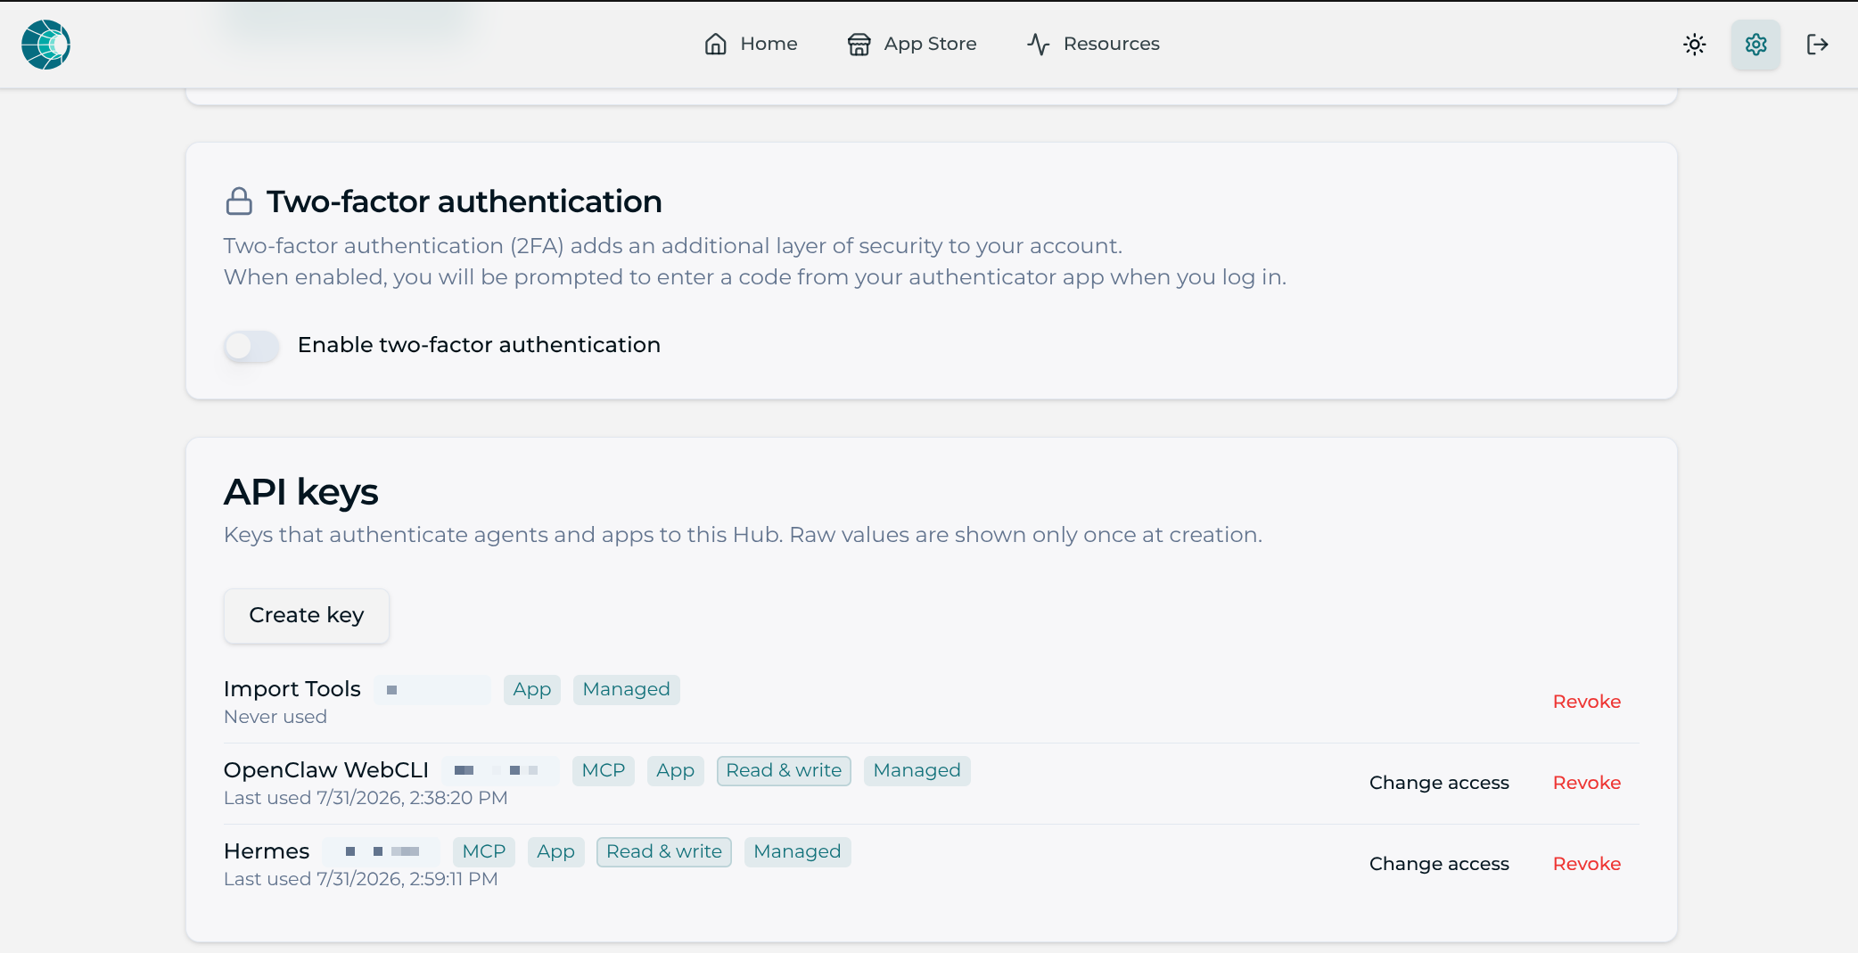The image size is (1858, 953).
Task: Click the MCP tag on OpenClaw WebCLI row
Action: tap(604, 771)
